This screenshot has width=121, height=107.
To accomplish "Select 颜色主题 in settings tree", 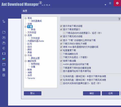I will click(x=35, y=58).
